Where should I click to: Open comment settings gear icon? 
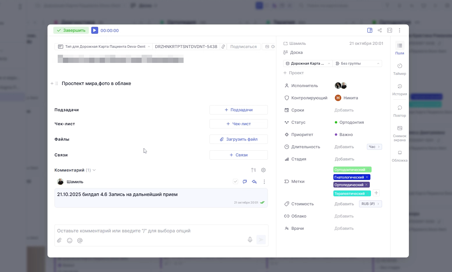click(x=263, y=170)
